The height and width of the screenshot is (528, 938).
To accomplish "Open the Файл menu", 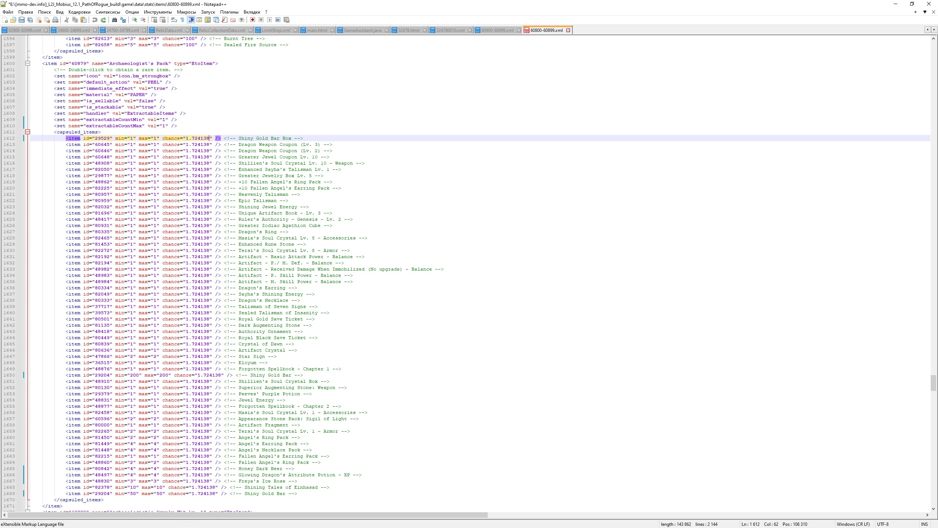I will pyautogui.click(x=8, y=12).
